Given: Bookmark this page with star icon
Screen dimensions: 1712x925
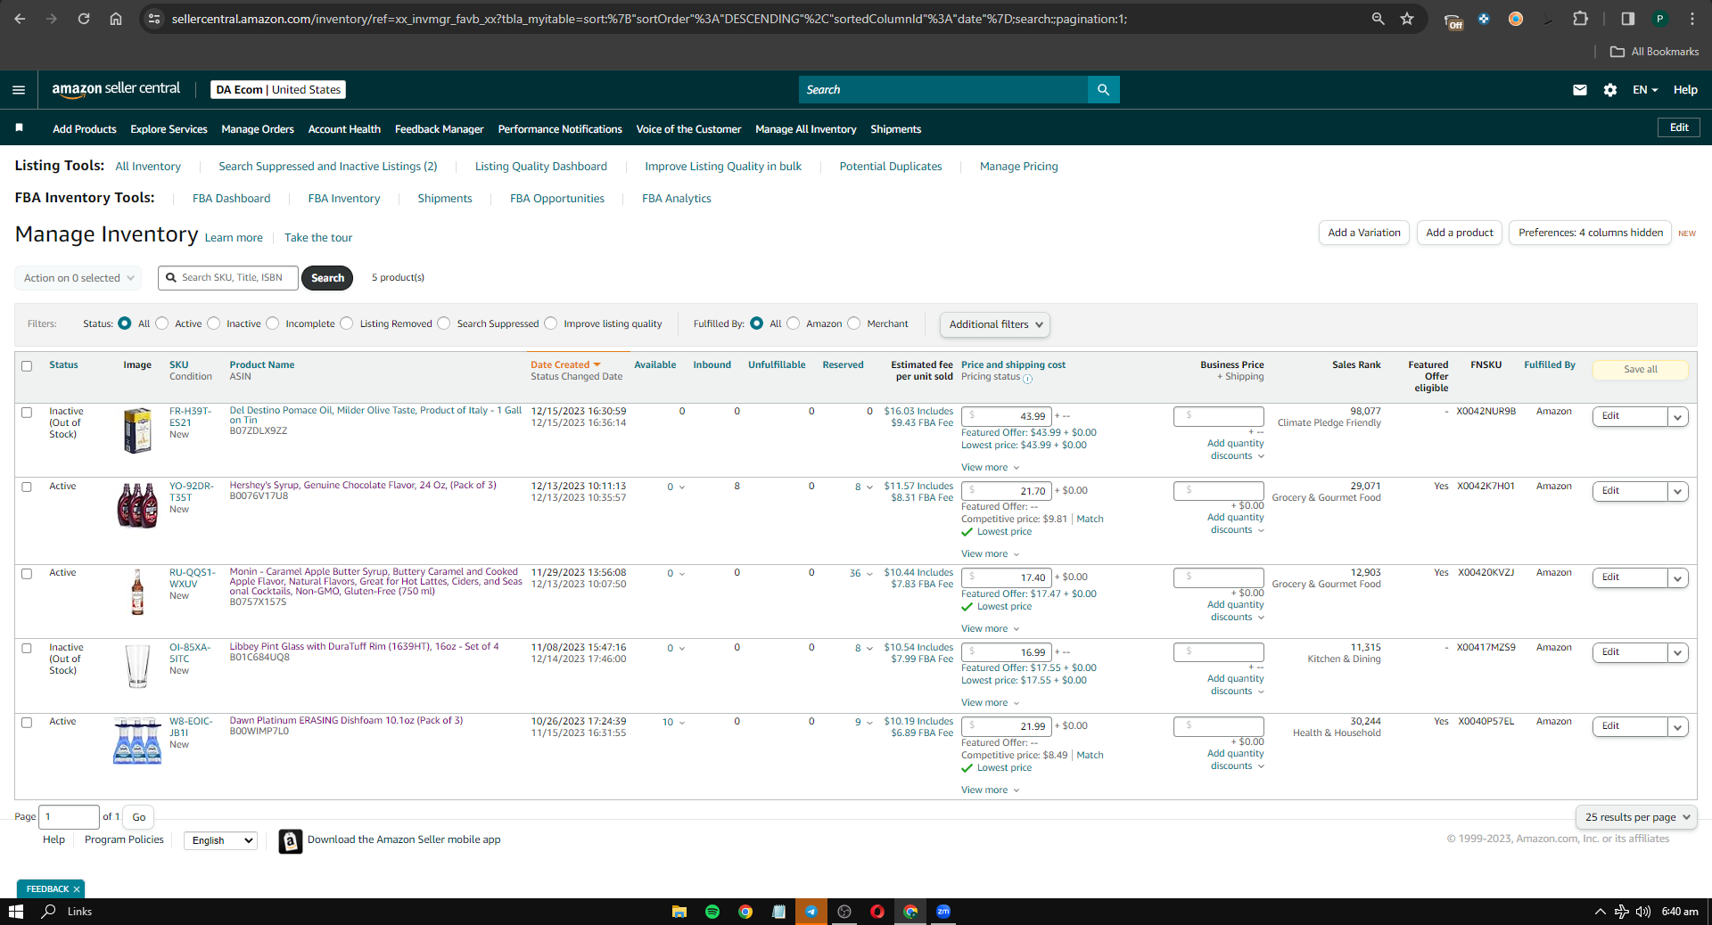Looking at the screenshot, I should [1407, 19].
